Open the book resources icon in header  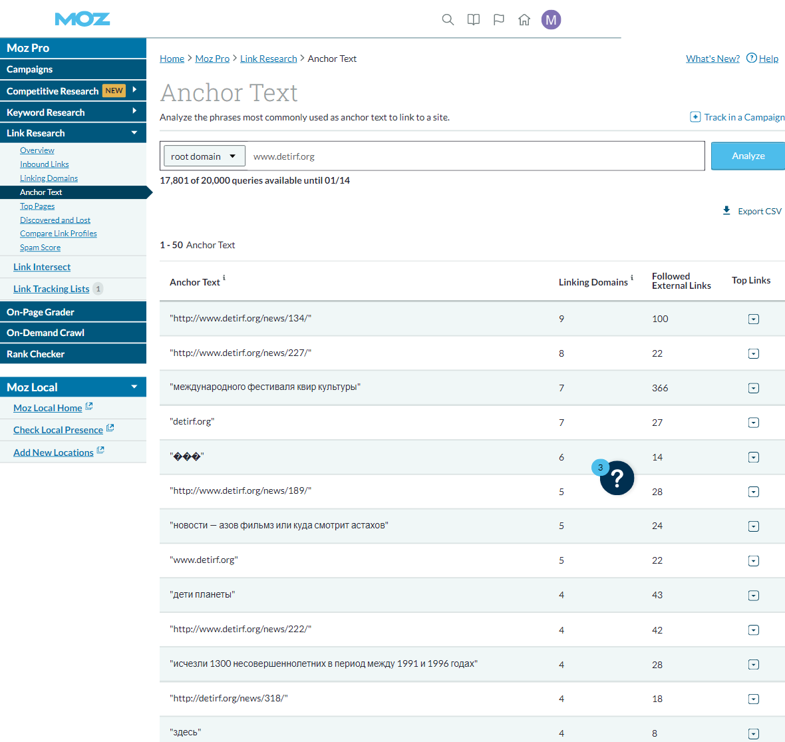click(474, 20)
